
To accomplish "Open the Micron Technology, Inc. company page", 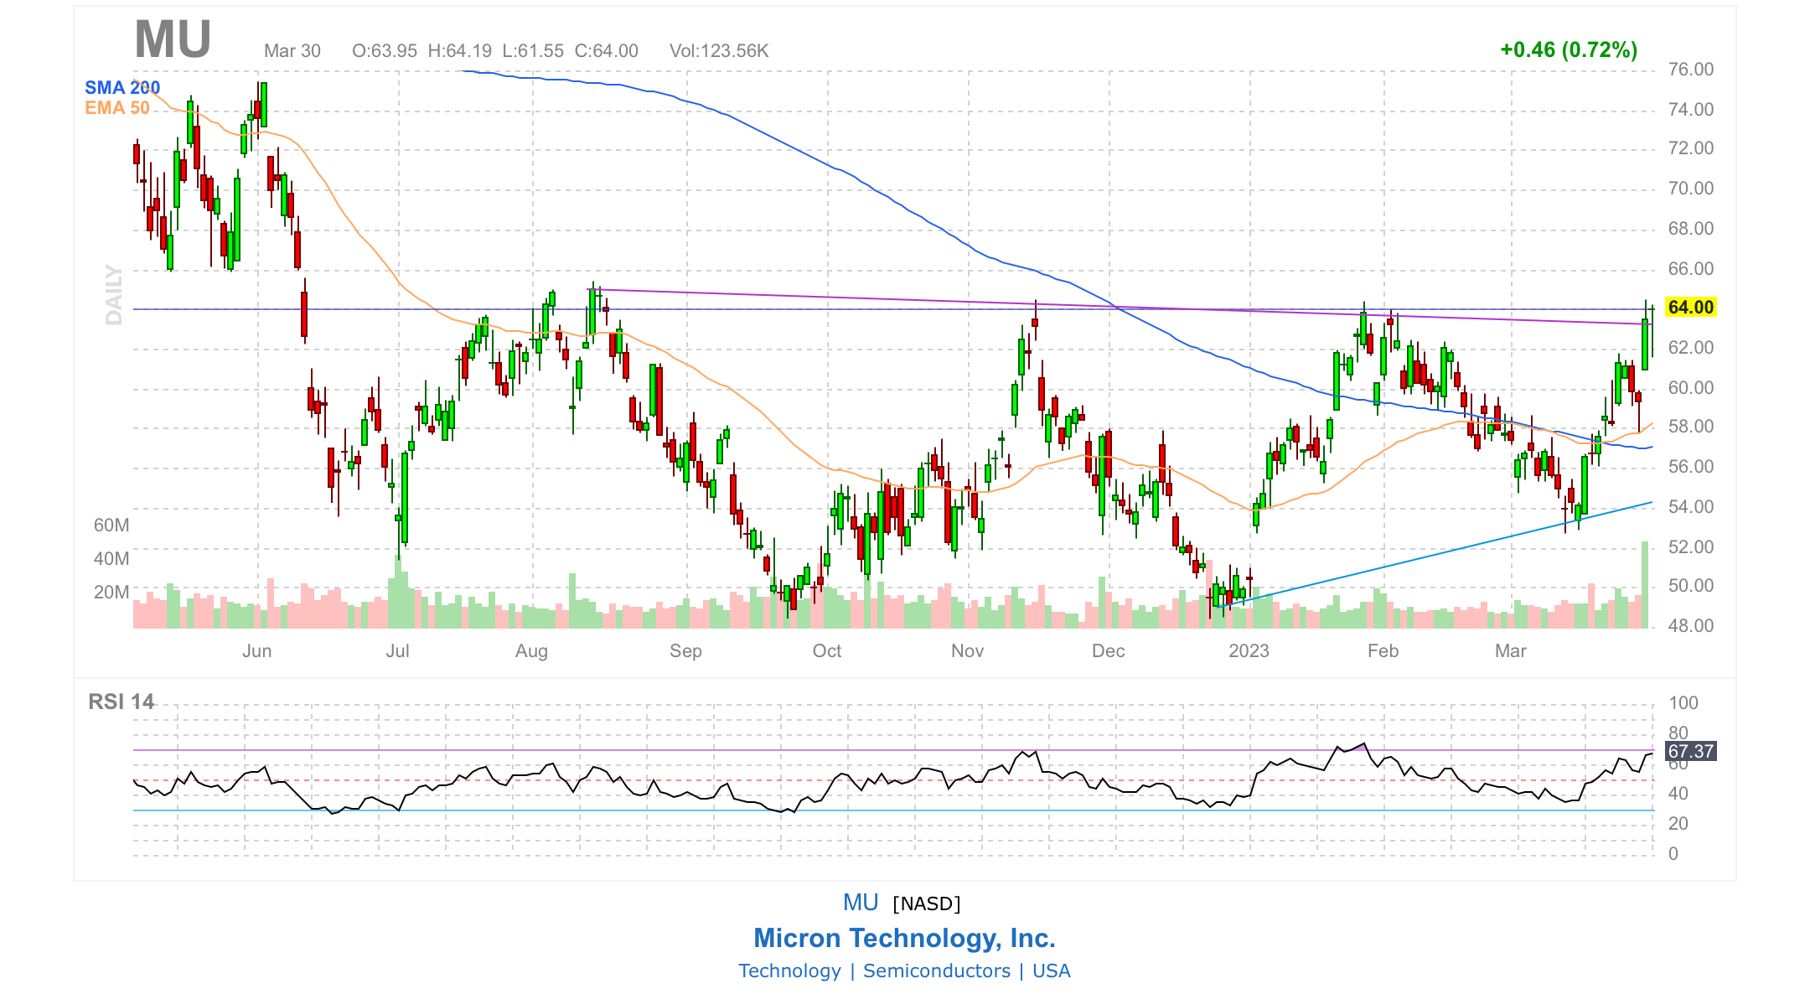I will pyautogui.click(x=905, y=939).
